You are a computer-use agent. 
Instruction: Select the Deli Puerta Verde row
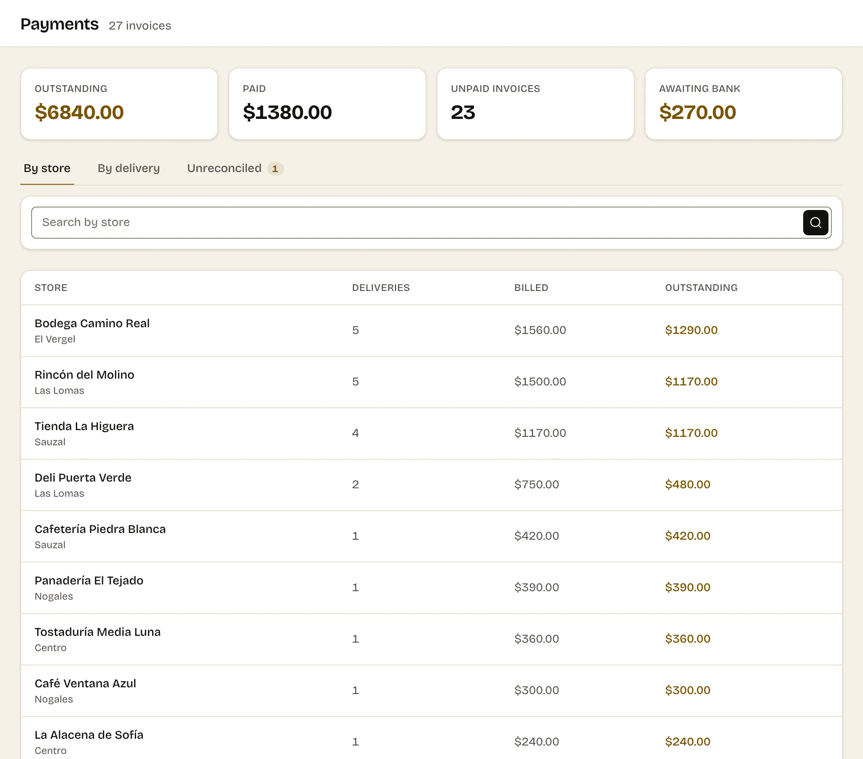(x=431, y=485)
